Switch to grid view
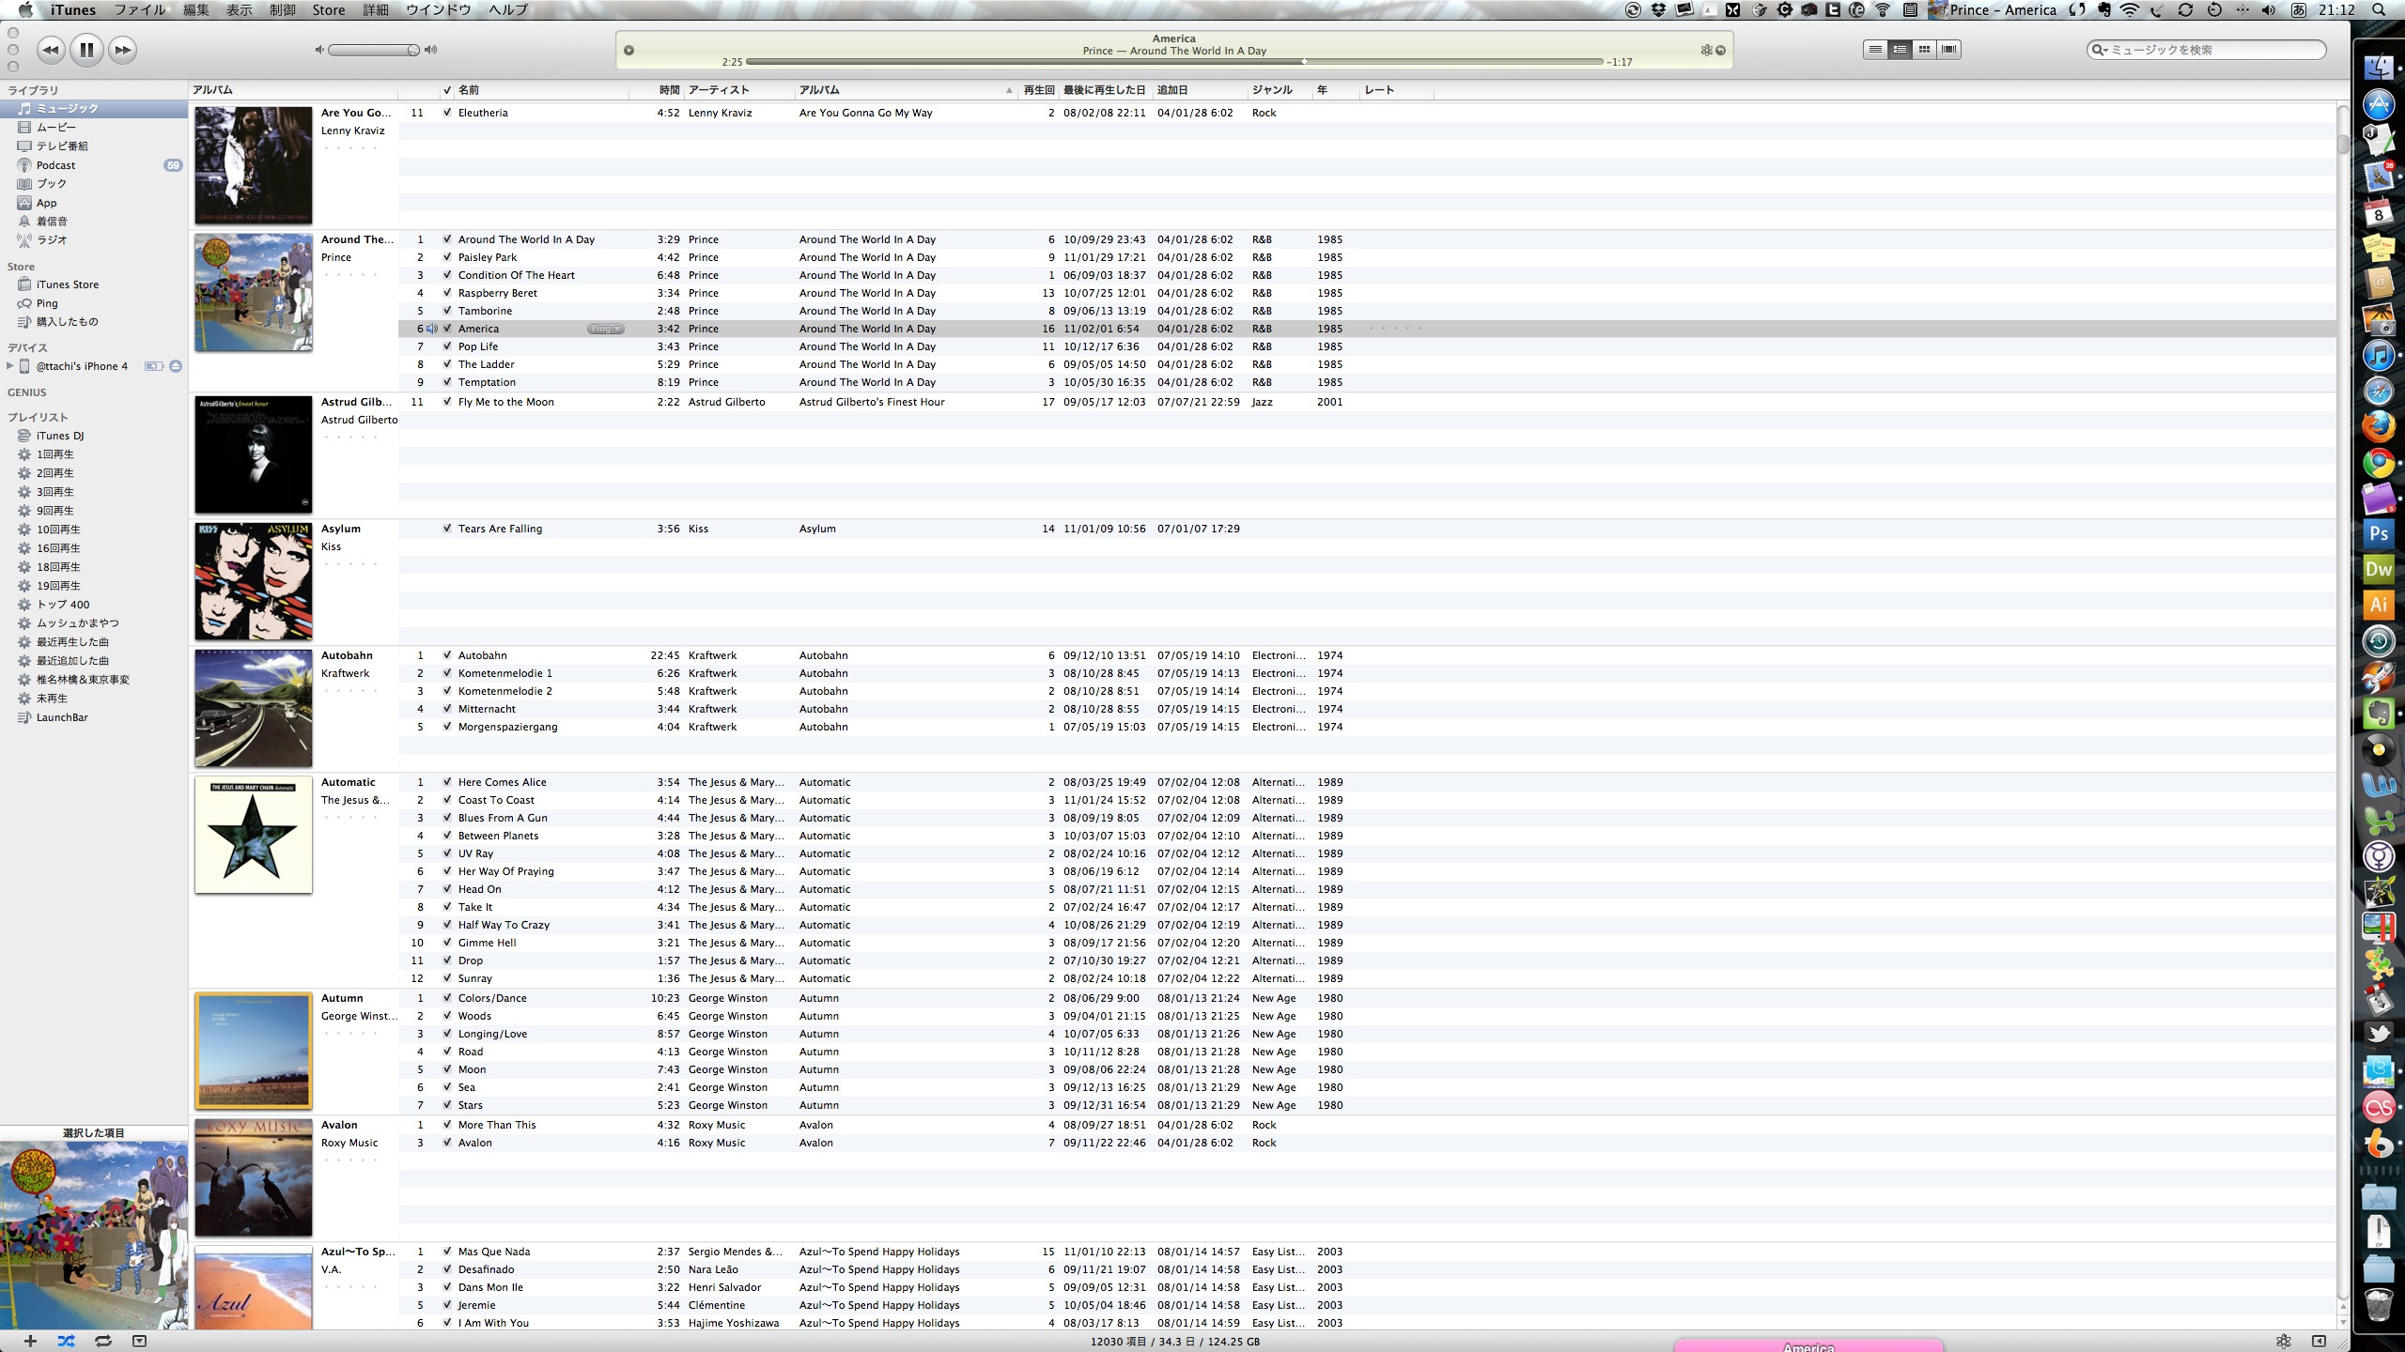The height and width of the screenshot is (1352, 2405). [x=1924, y=50]
